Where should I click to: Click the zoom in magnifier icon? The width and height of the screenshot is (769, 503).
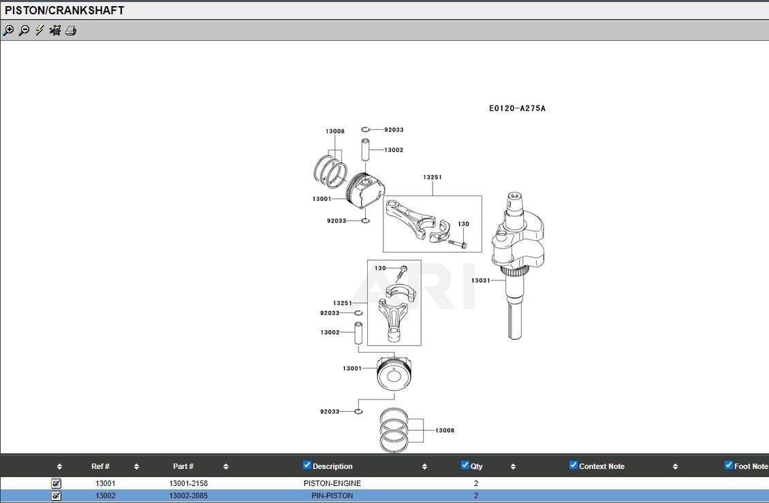[x=8, y=31]
